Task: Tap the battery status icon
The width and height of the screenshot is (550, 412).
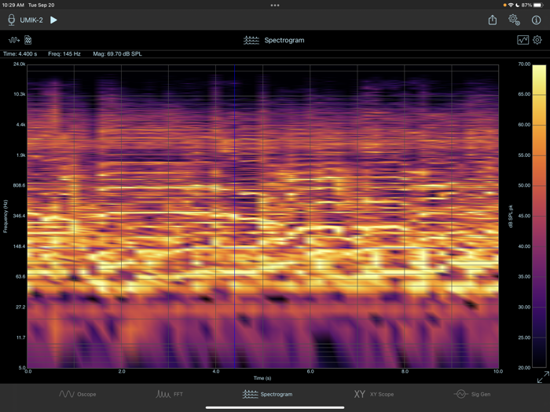Action: pyautogui.click(x=538, y=5)
